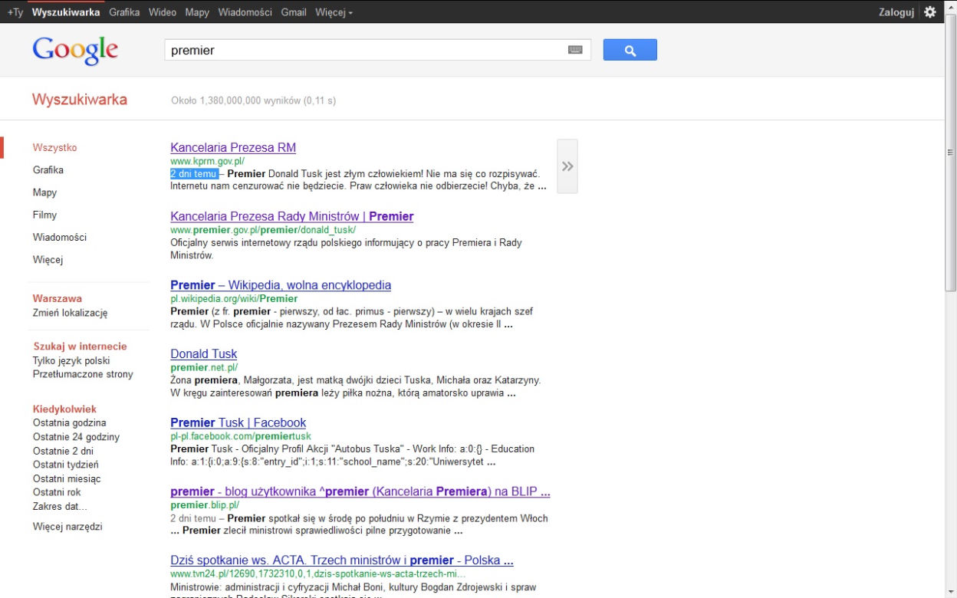Click the blue magnifier search button
This screenshot has height=598, width=957.
tap(630, 50)
